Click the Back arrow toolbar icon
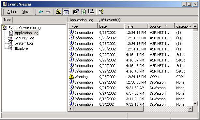 41,12
